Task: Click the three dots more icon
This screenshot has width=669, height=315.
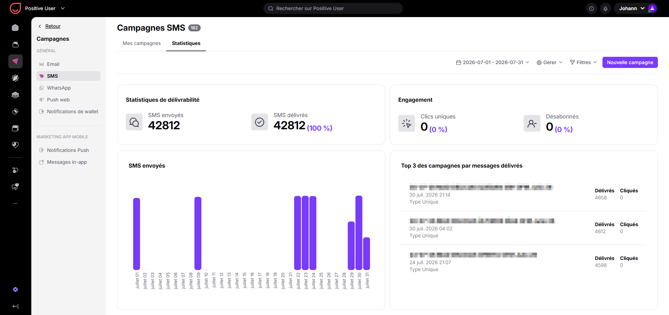Action: 15,203
